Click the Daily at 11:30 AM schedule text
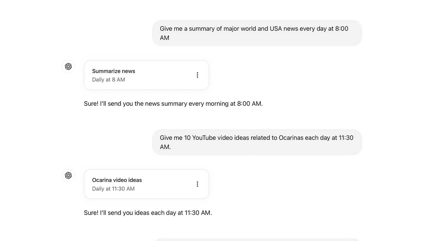Screen dimensions: 429x241 click(x=113, y=189)
